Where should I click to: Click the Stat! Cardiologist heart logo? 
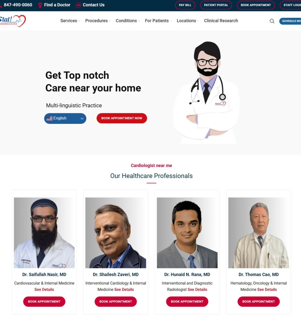(13, 21)
